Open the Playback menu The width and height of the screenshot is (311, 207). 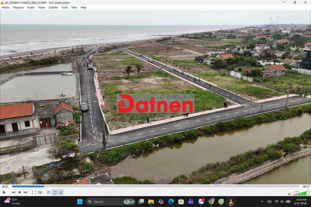point(18,7)
